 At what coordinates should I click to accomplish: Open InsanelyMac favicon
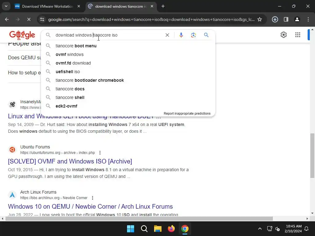[12, 104]
